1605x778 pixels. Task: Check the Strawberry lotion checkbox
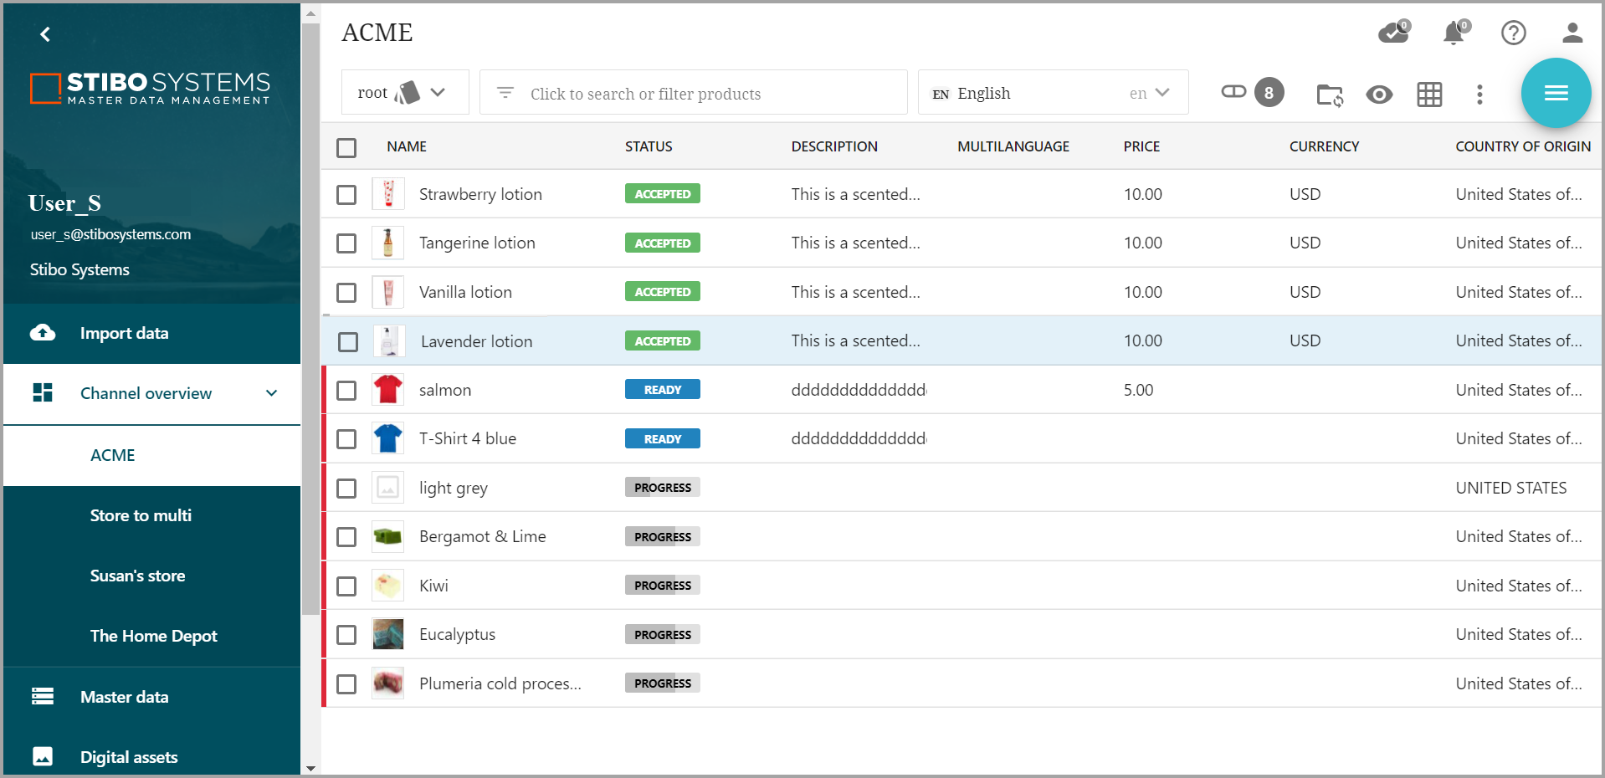346,195
